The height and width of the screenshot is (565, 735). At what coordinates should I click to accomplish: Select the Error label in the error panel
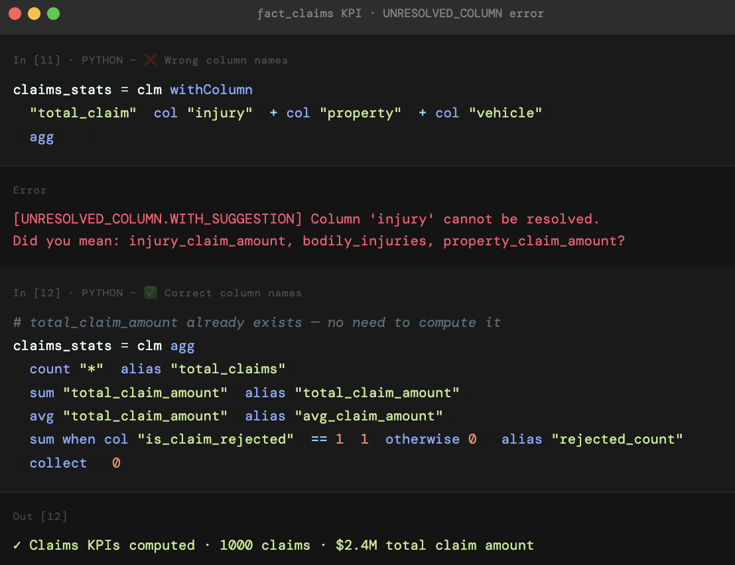[x=30, y=190]
